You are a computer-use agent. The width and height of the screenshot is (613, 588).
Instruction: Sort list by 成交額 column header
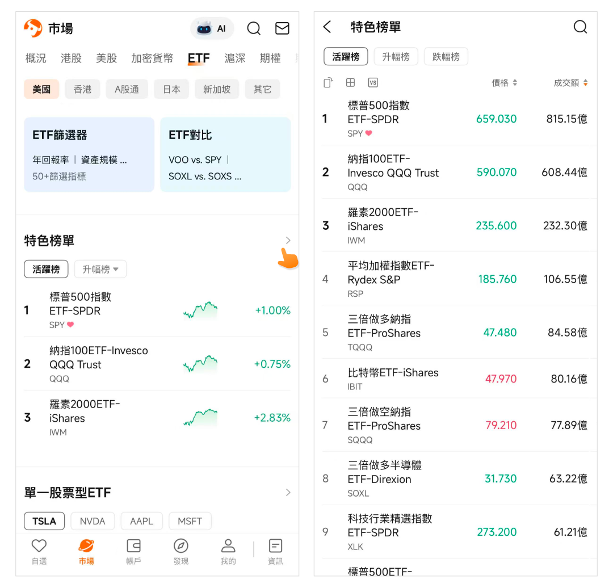[x=570, y=83]
